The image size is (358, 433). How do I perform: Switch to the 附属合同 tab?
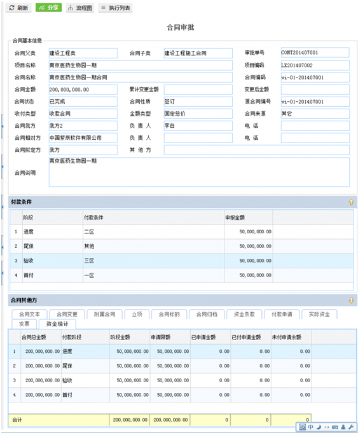click(x=104, y=314)
